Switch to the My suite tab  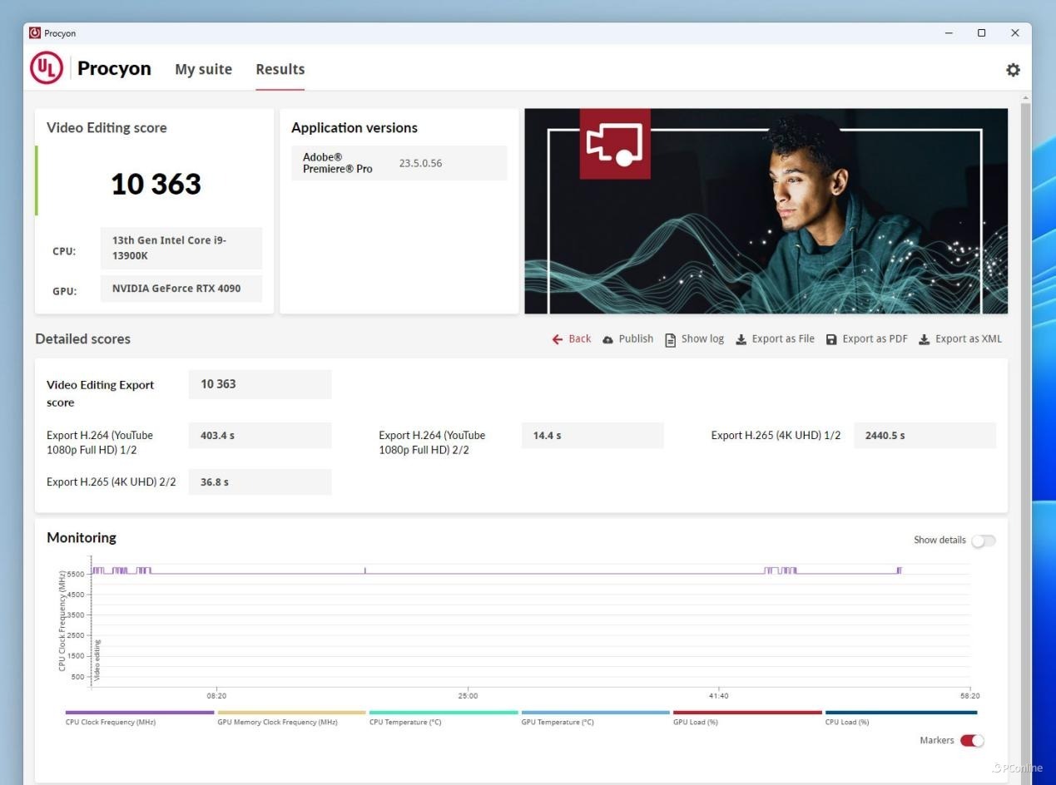point(203,70)
